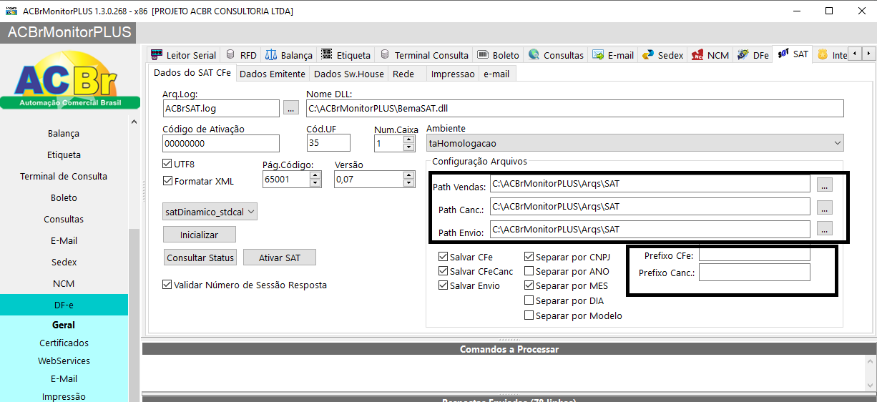Select DF-e in the sidebar
877x402 pixels.
[x=64, y=305]
